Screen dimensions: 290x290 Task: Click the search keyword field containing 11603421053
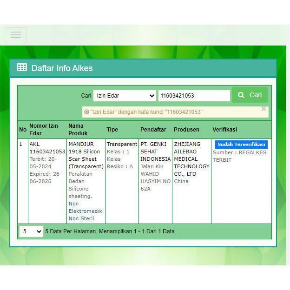tap(194, 96)
